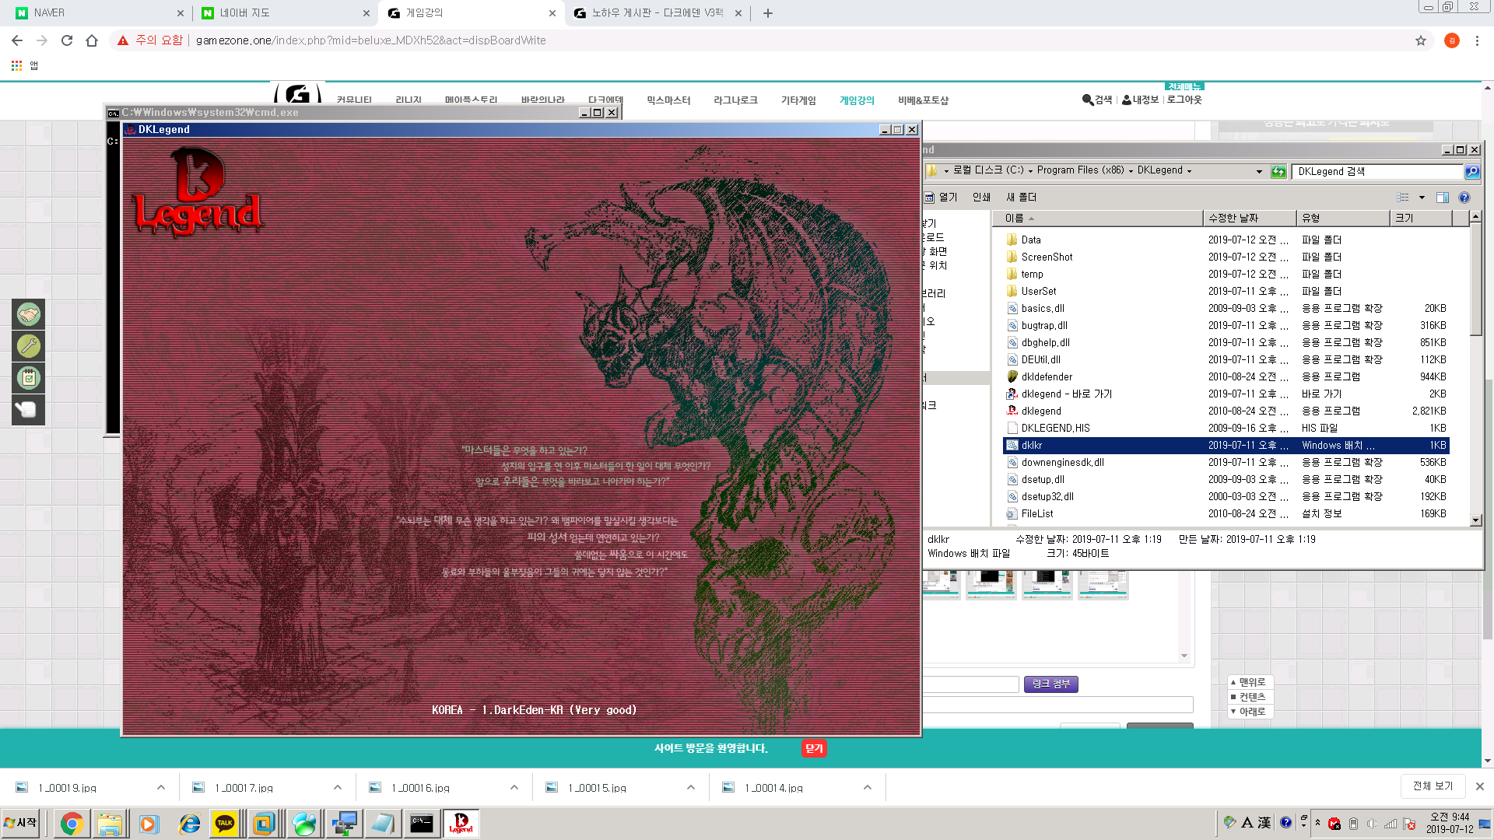Open the view options dropdown arrow in Explorer
The height and width of the screenshot is (840, 1494).
click(1422, 198)
